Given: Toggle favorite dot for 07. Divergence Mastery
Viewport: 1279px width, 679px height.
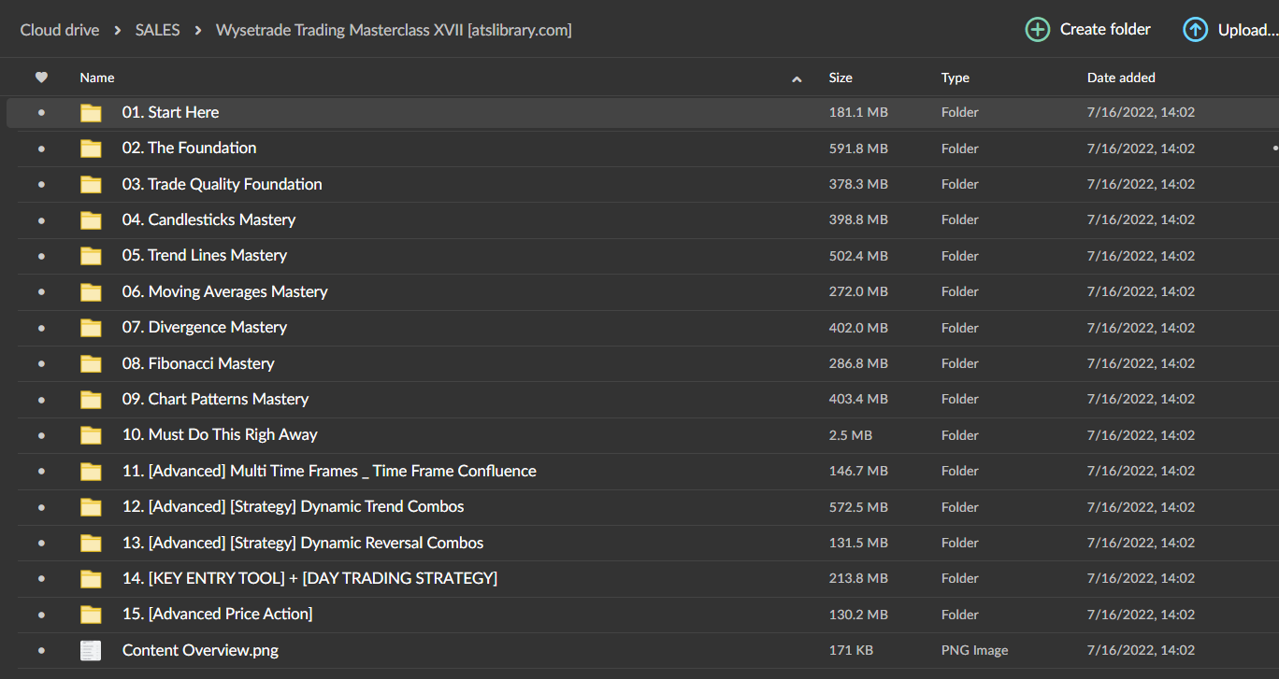Looking at the screenshot, I should [41, 328].
